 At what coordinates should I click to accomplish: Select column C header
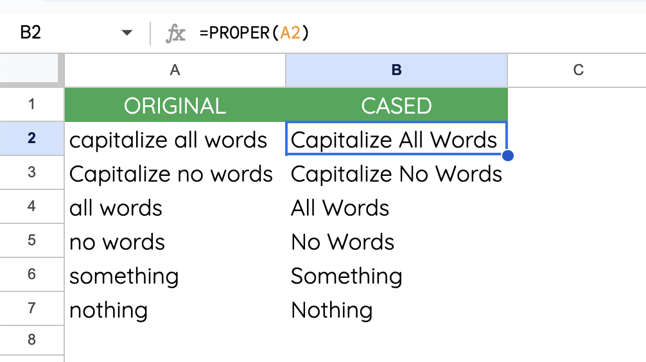pyautogui.click(x=577, y=71)
